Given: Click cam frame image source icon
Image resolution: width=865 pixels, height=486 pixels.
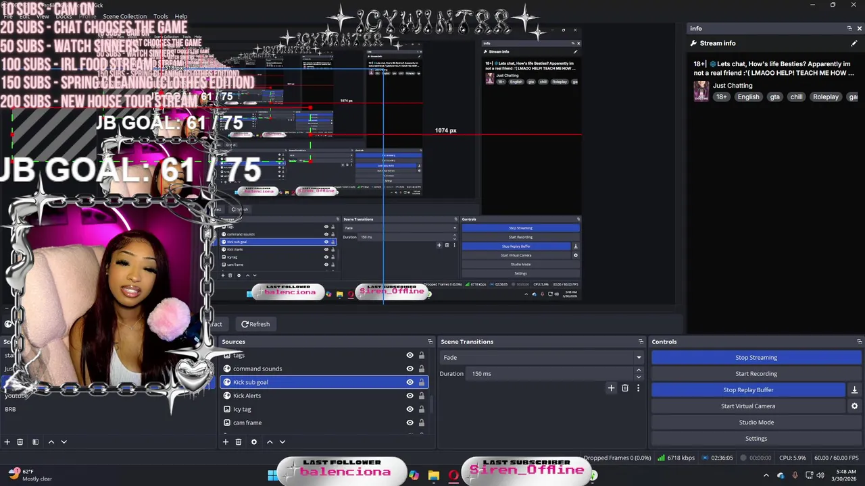Looking at the screenshot, I should [227, 423].
